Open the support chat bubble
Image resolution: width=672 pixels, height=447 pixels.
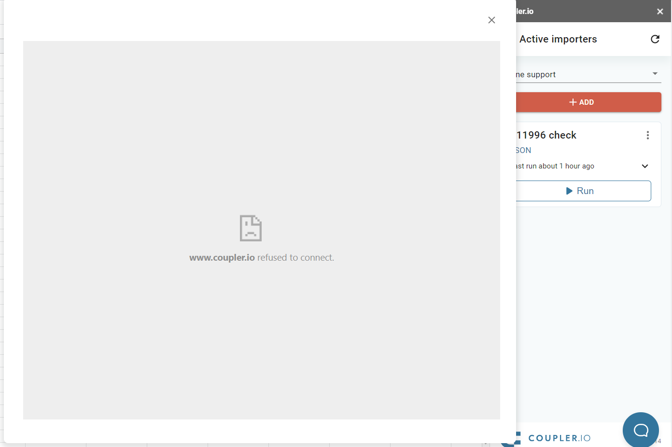[x=641, y=430]
